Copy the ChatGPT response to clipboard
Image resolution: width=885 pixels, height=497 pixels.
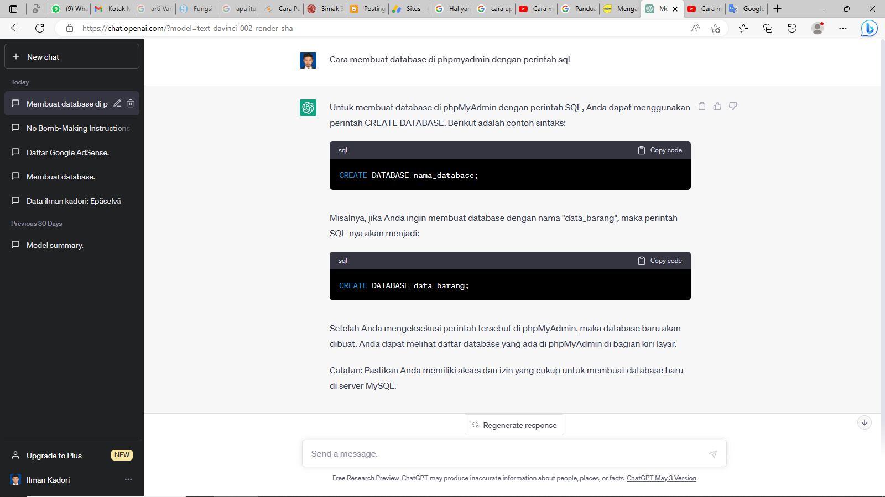pyautogui.click(x=702, y=106)
